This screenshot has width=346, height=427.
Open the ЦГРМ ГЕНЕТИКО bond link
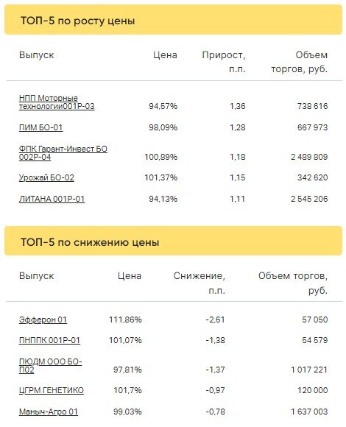click(x=52, y=390)
